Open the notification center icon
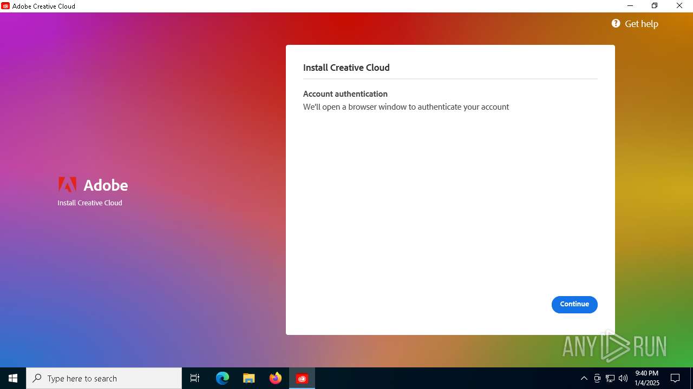693x389 pixels. (675, 378)
